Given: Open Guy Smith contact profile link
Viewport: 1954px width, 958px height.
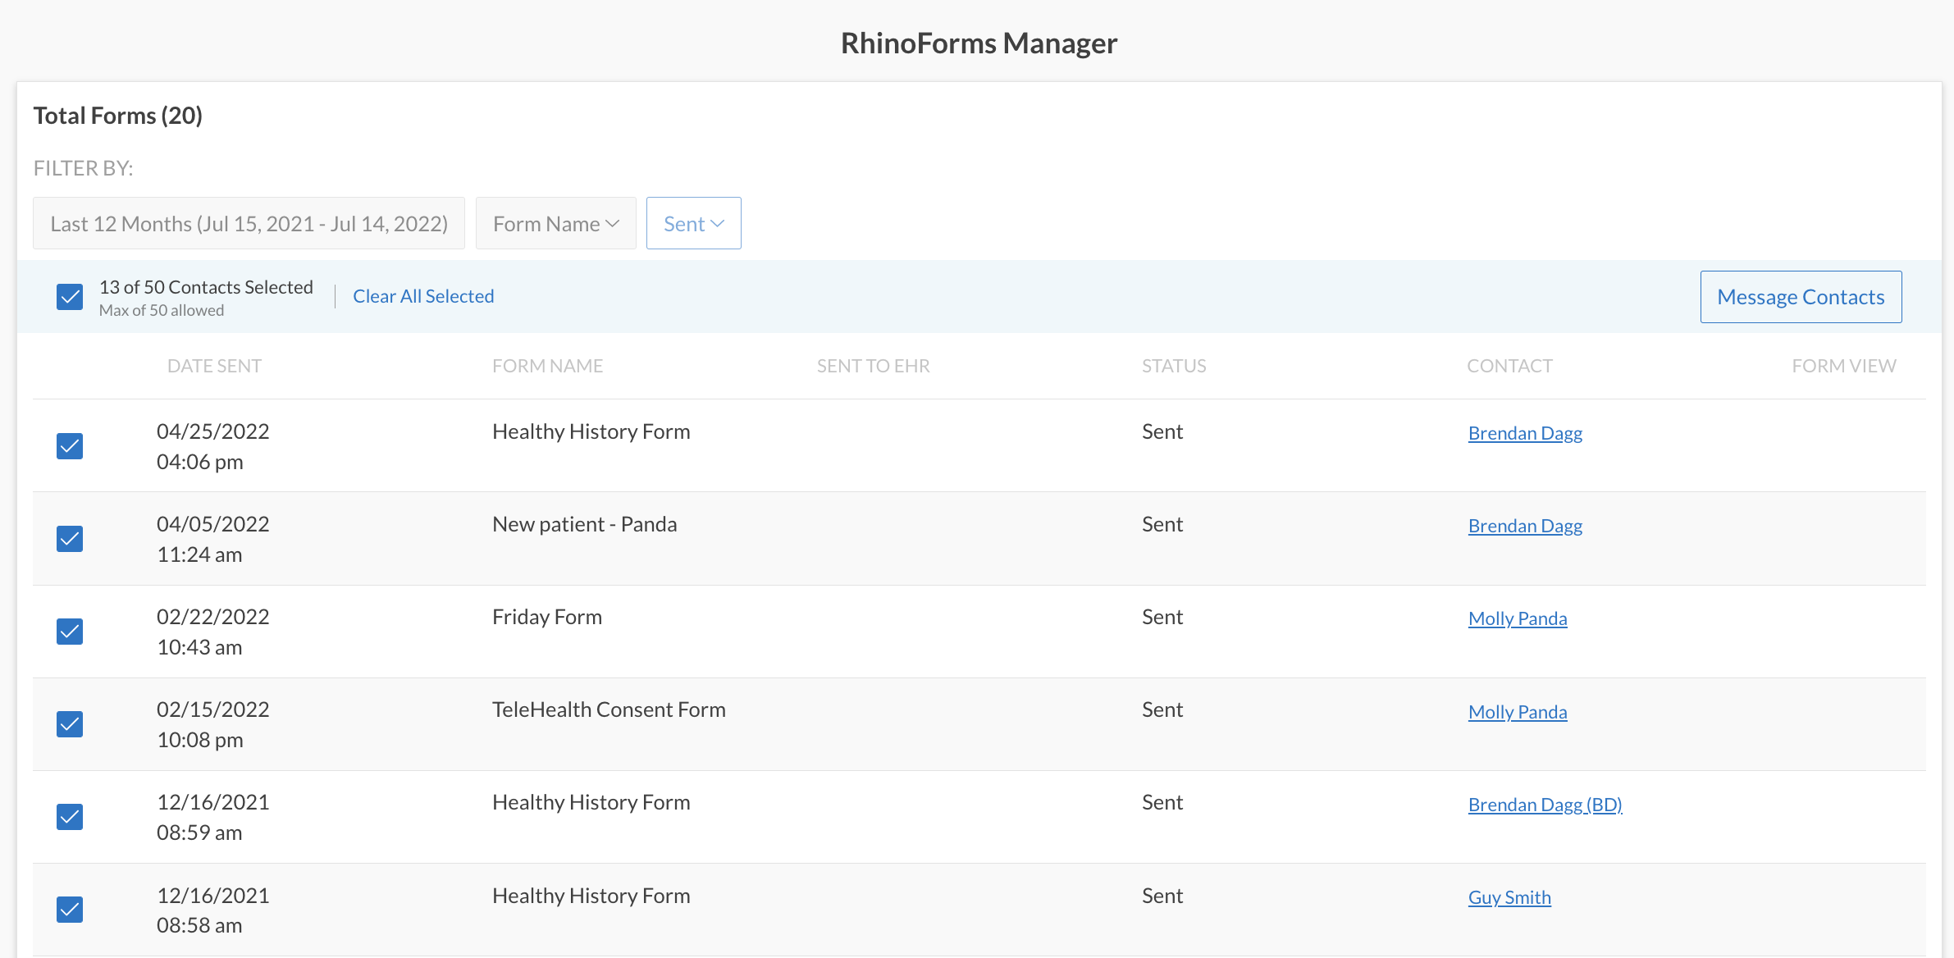Looking at the screenshot, I should pos(1509,897).
